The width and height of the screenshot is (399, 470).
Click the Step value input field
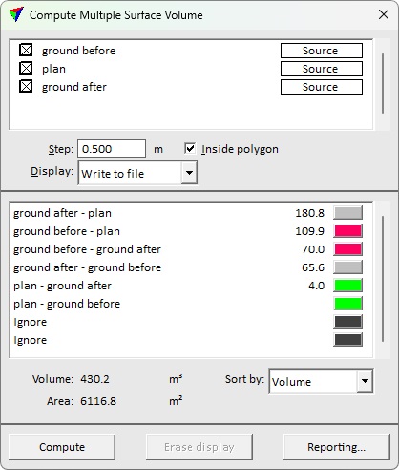pos(112,149)
